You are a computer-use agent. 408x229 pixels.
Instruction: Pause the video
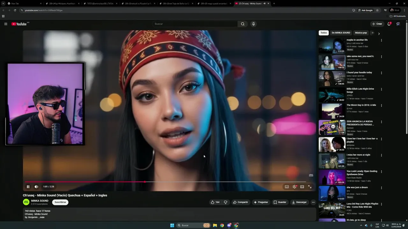[28, 187]
